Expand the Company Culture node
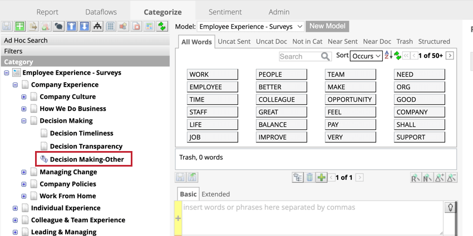 point(24,97)
